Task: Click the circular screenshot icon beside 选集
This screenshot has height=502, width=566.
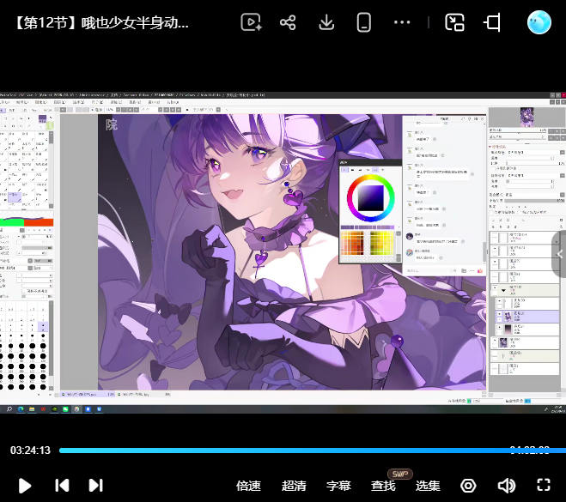Action: tap(468, 486)
